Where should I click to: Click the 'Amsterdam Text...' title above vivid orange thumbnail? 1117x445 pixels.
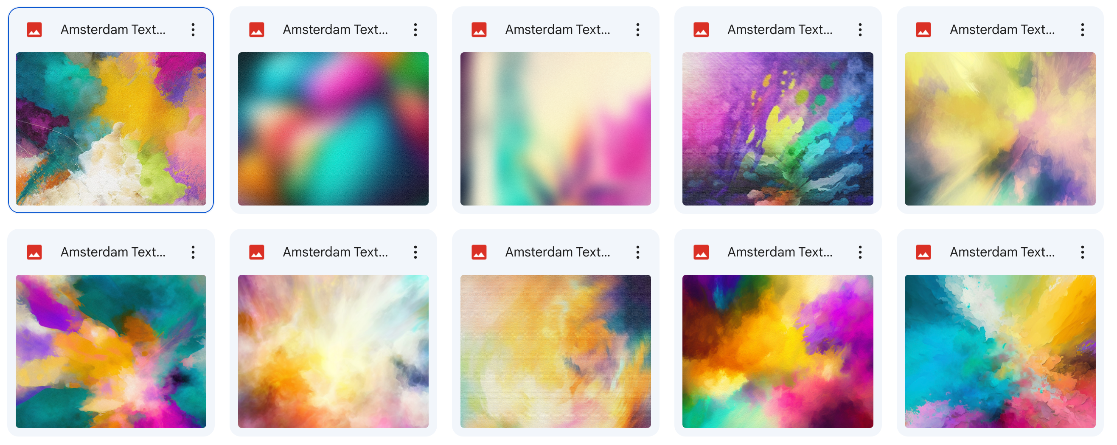tap(780, 252)
